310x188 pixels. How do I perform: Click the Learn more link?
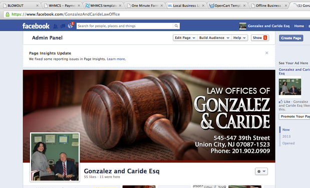(116, 59)
